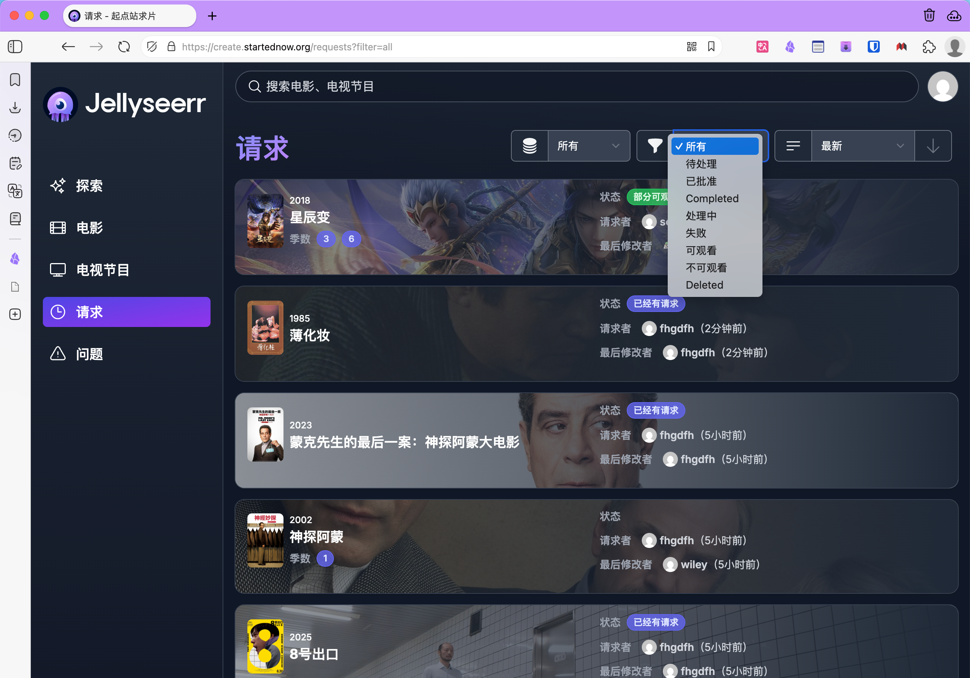970x678 pixels.
Task: Click the database stack media-type icon
Action: tap(530, 146)
